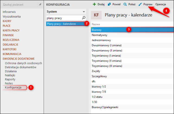Expand the PŁACE section

(x=7, y=26)
